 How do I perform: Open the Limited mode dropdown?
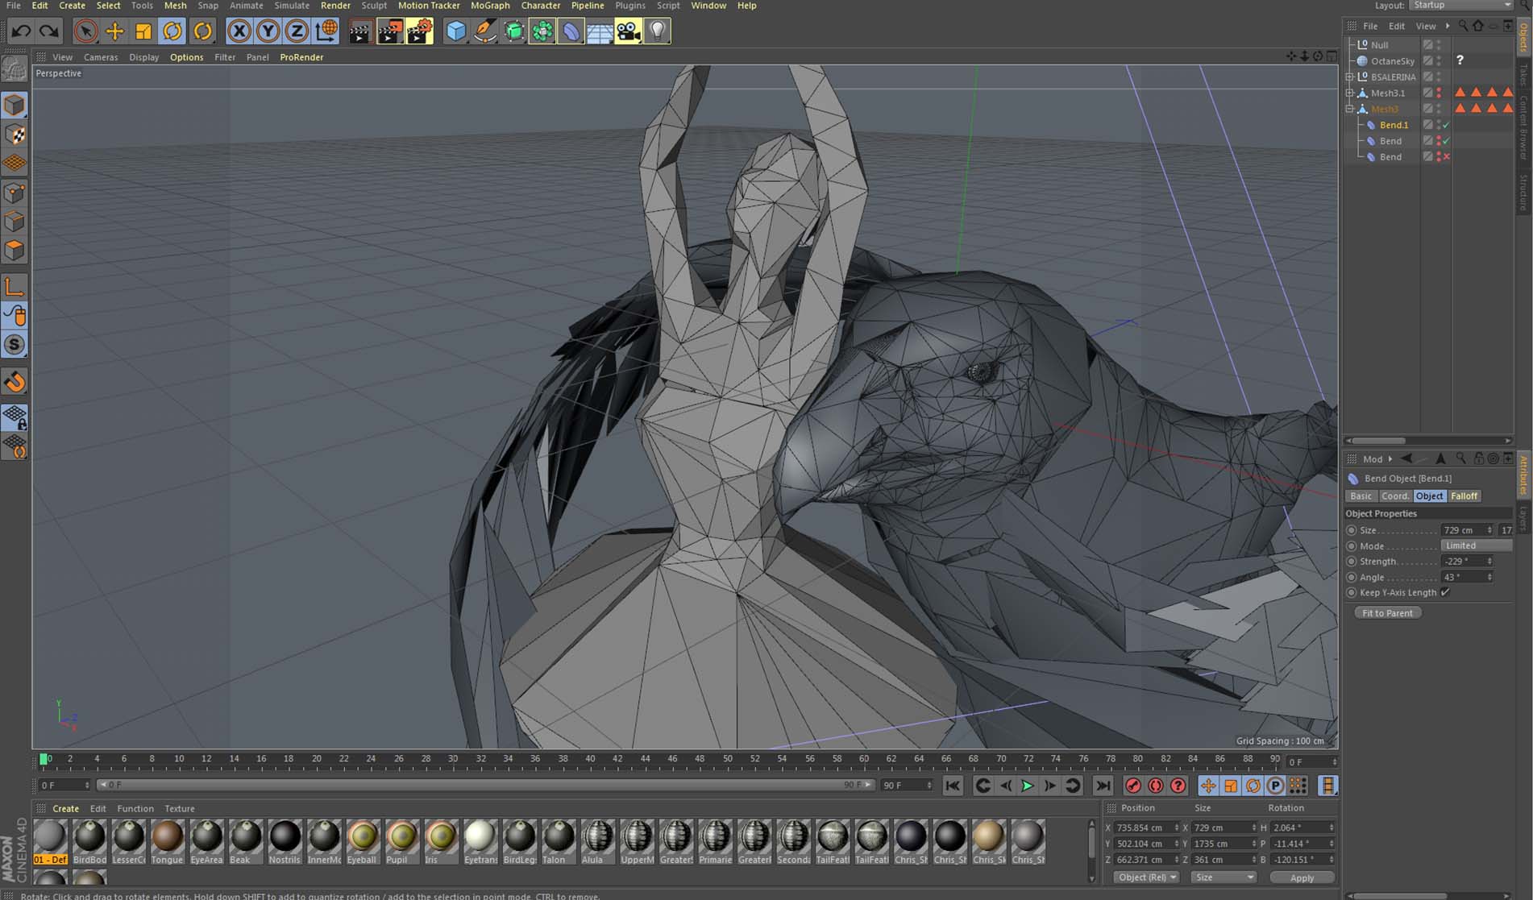coord(1475,545)
